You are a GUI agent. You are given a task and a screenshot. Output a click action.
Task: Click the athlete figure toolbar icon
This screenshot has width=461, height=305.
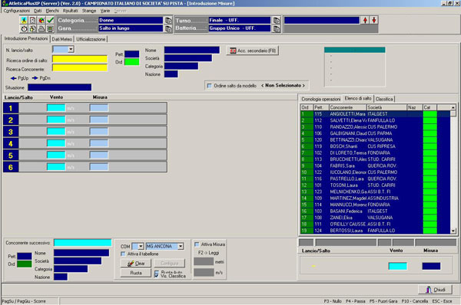pos(24,20)
